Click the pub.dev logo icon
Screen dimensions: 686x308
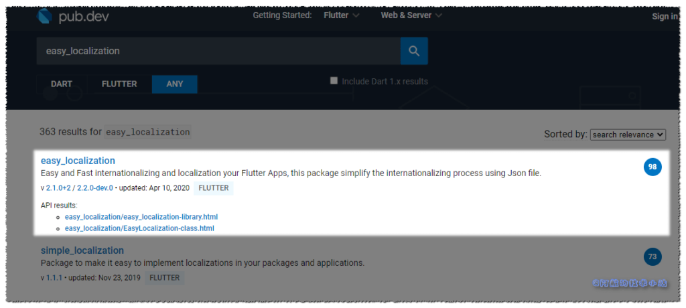pyautogui.click(x=46, y=16)
